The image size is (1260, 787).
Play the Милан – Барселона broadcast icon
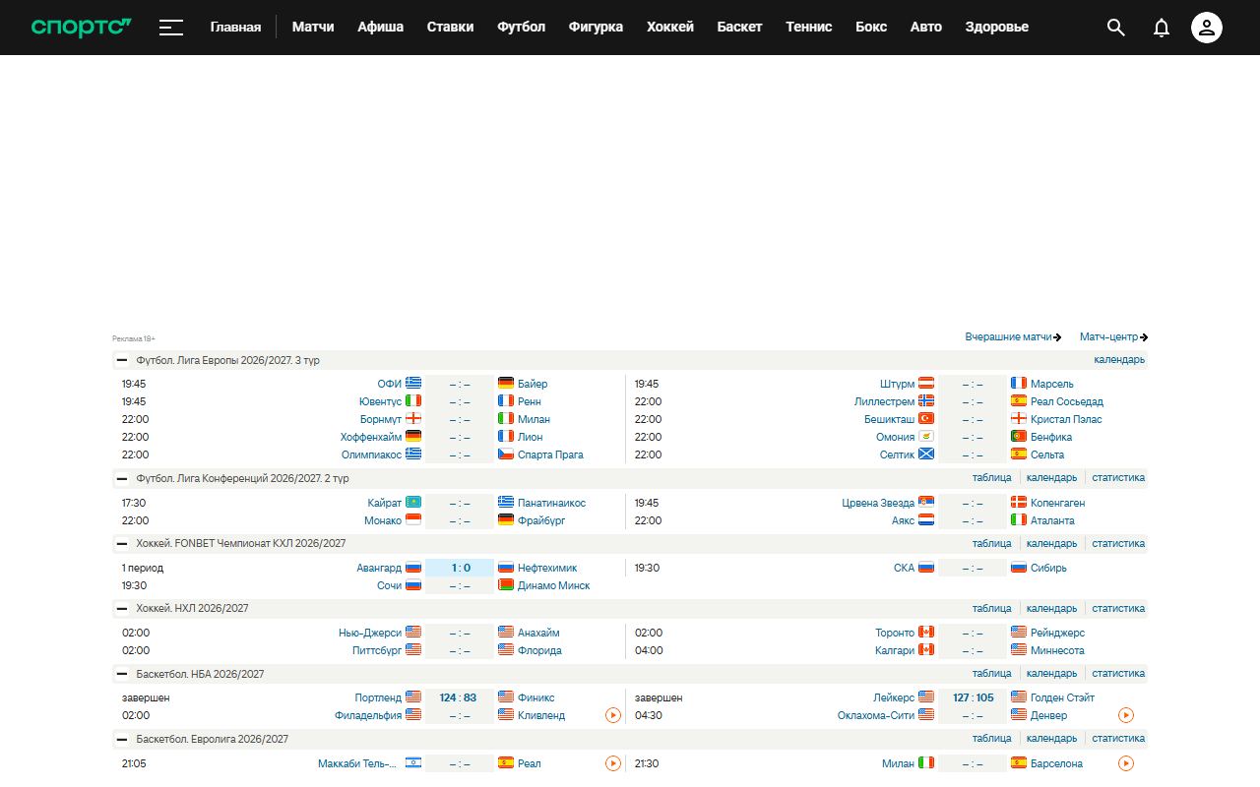(1126, 763)
